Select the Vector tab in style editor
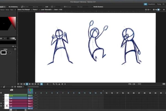This screenshot has height=111, width=166. (7, 9)
